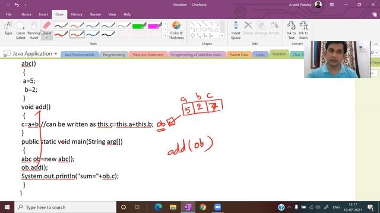The image size is (380, 213).
Task: Click the ENG language indicator
Action: [336, 207]
